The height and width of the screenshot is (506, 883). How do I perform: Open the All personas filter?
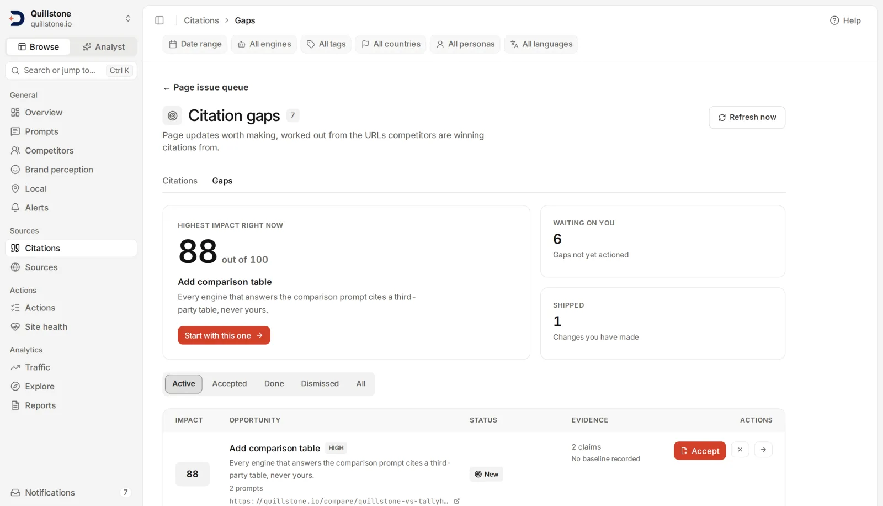(465, 44)
